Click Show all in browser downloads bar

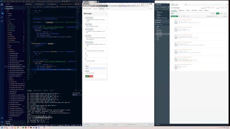(x=149, y=124)
